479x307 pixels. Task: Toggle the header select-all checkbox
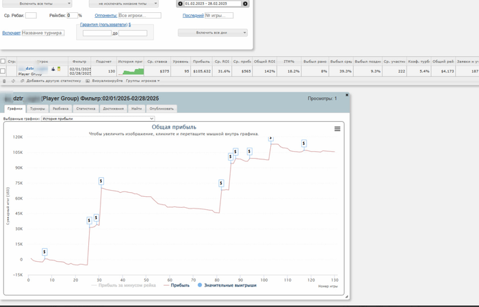(x=3, y=62)
